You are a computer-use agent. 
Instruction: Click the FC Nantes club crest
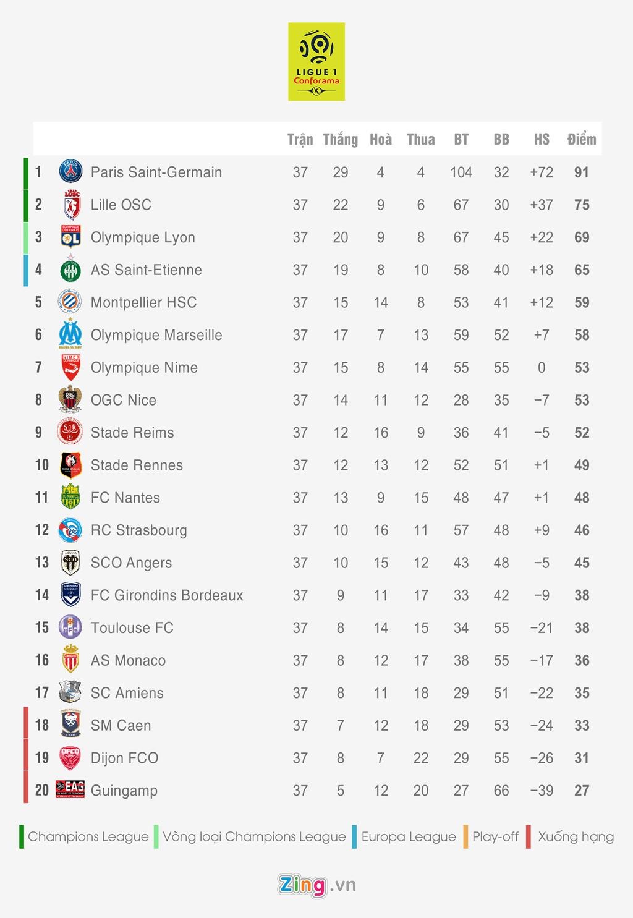(x=70, y=497)
